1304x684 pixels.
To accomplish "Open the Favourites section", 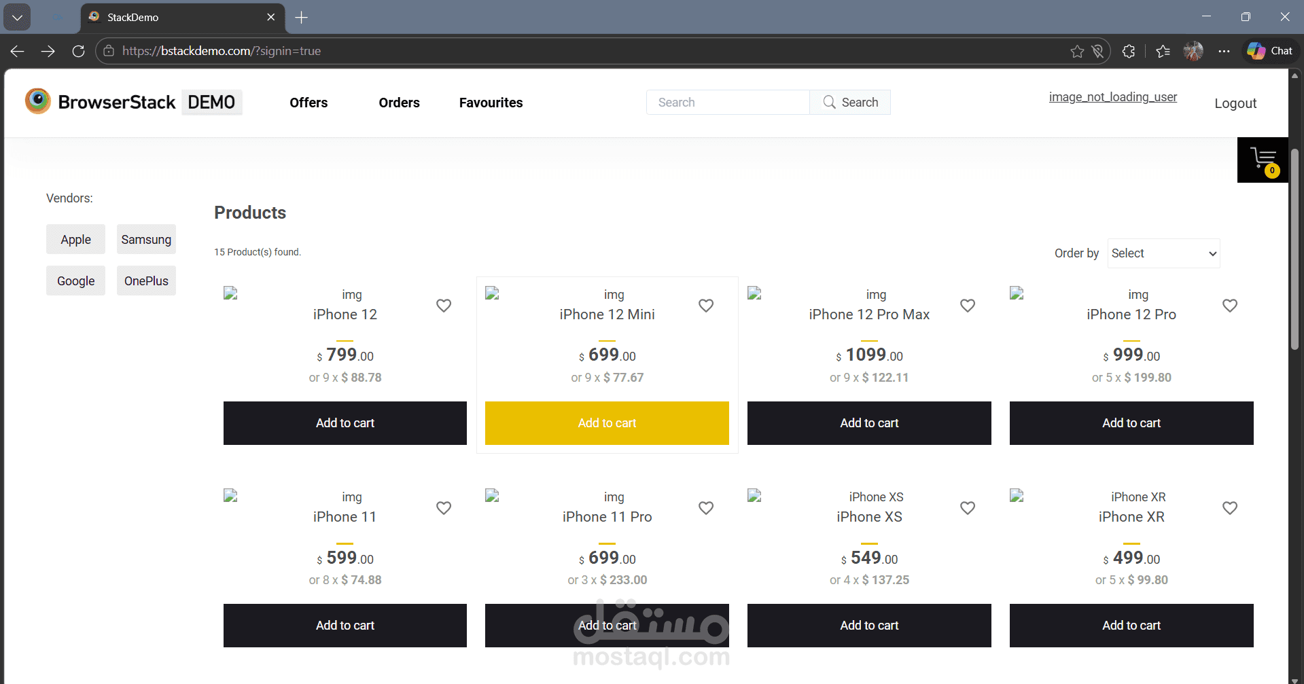I will (x=491, y=103).
